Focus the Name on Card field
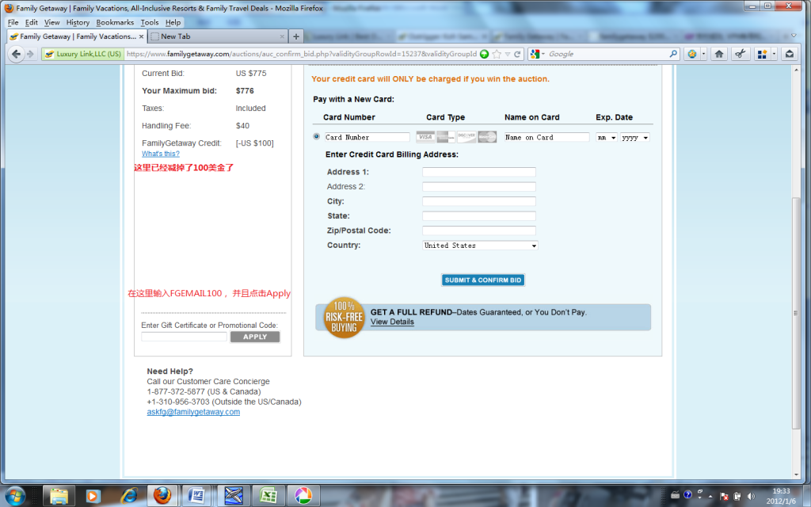Image resolution: width=811 pixels, height=507 pixels. (x=546, y=137)
